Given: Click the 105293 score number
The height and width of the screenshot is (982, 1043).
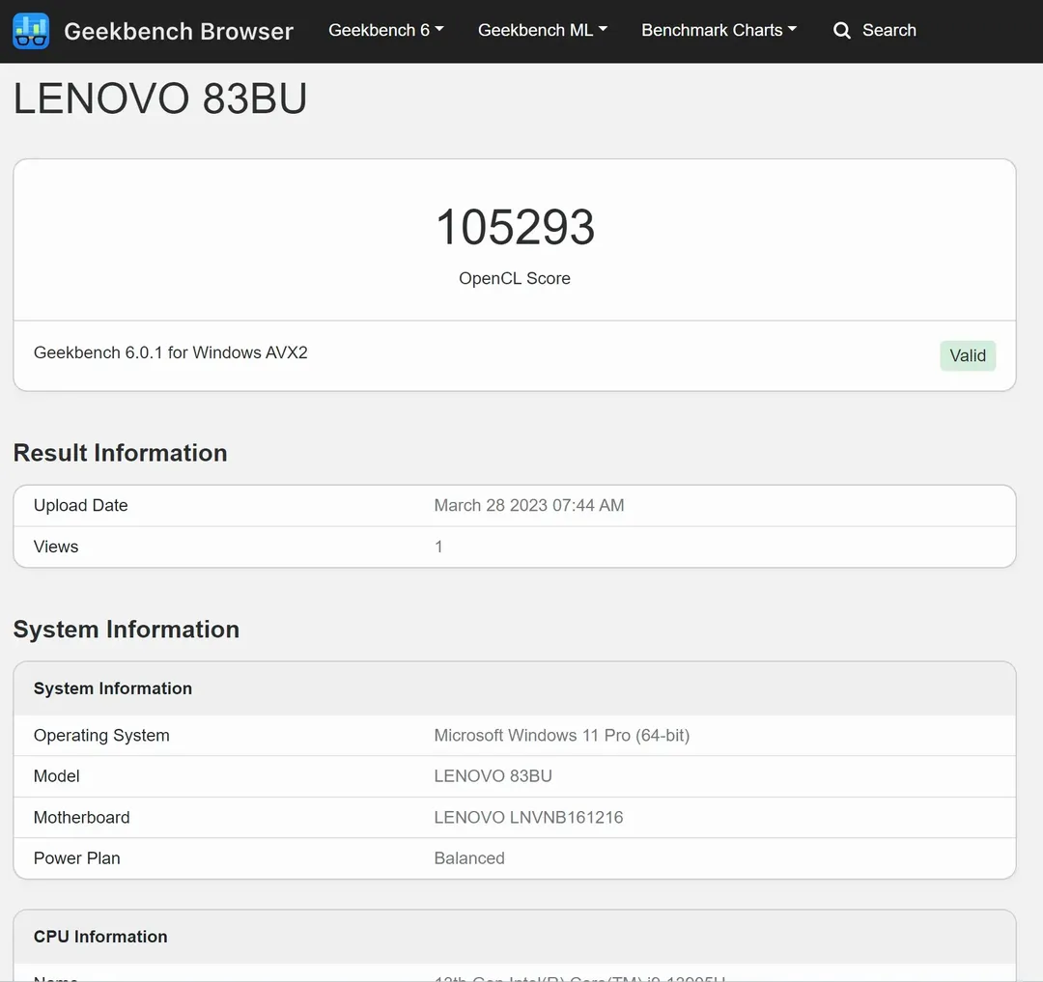Looking at the screenshot, I should pos(515,228).
